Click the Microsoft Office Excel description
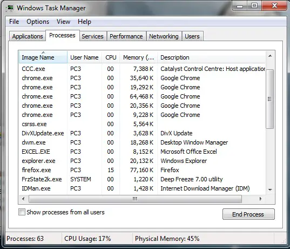 [188, 152]
